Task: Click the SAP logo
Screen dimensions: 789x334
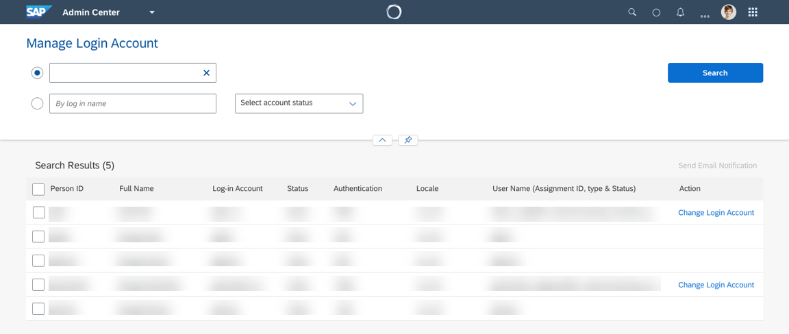Action: 39,12
